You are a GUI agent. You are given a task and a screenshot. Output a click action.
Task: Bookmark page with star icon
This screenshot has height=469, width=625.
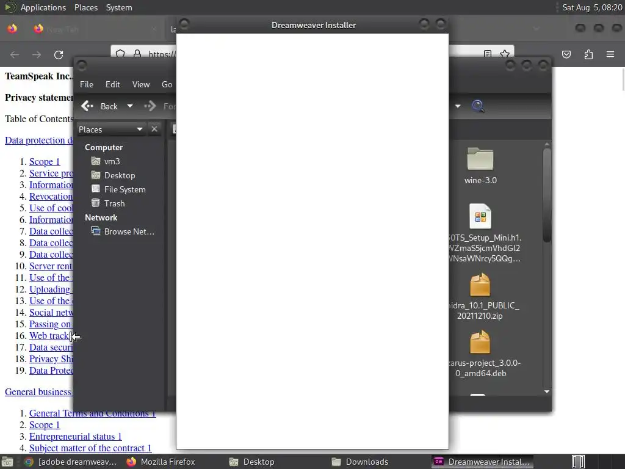pyautogui.click(x=505, y=54)
